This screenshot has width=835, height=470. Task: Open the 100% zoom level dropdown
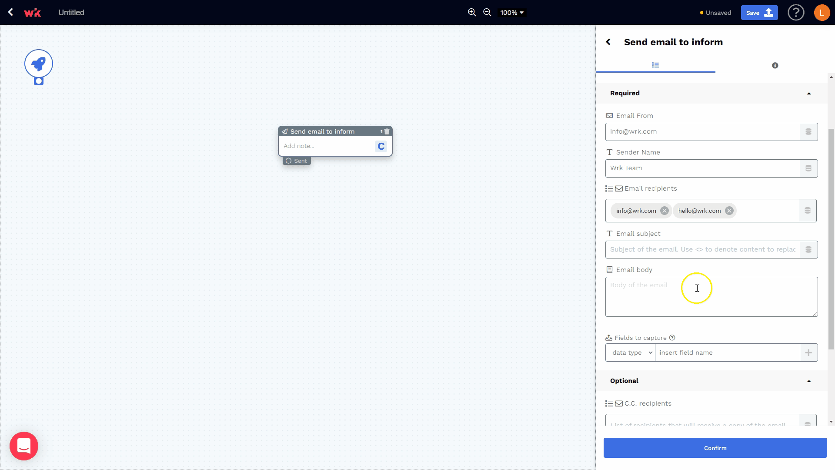[x=512, y=13]
